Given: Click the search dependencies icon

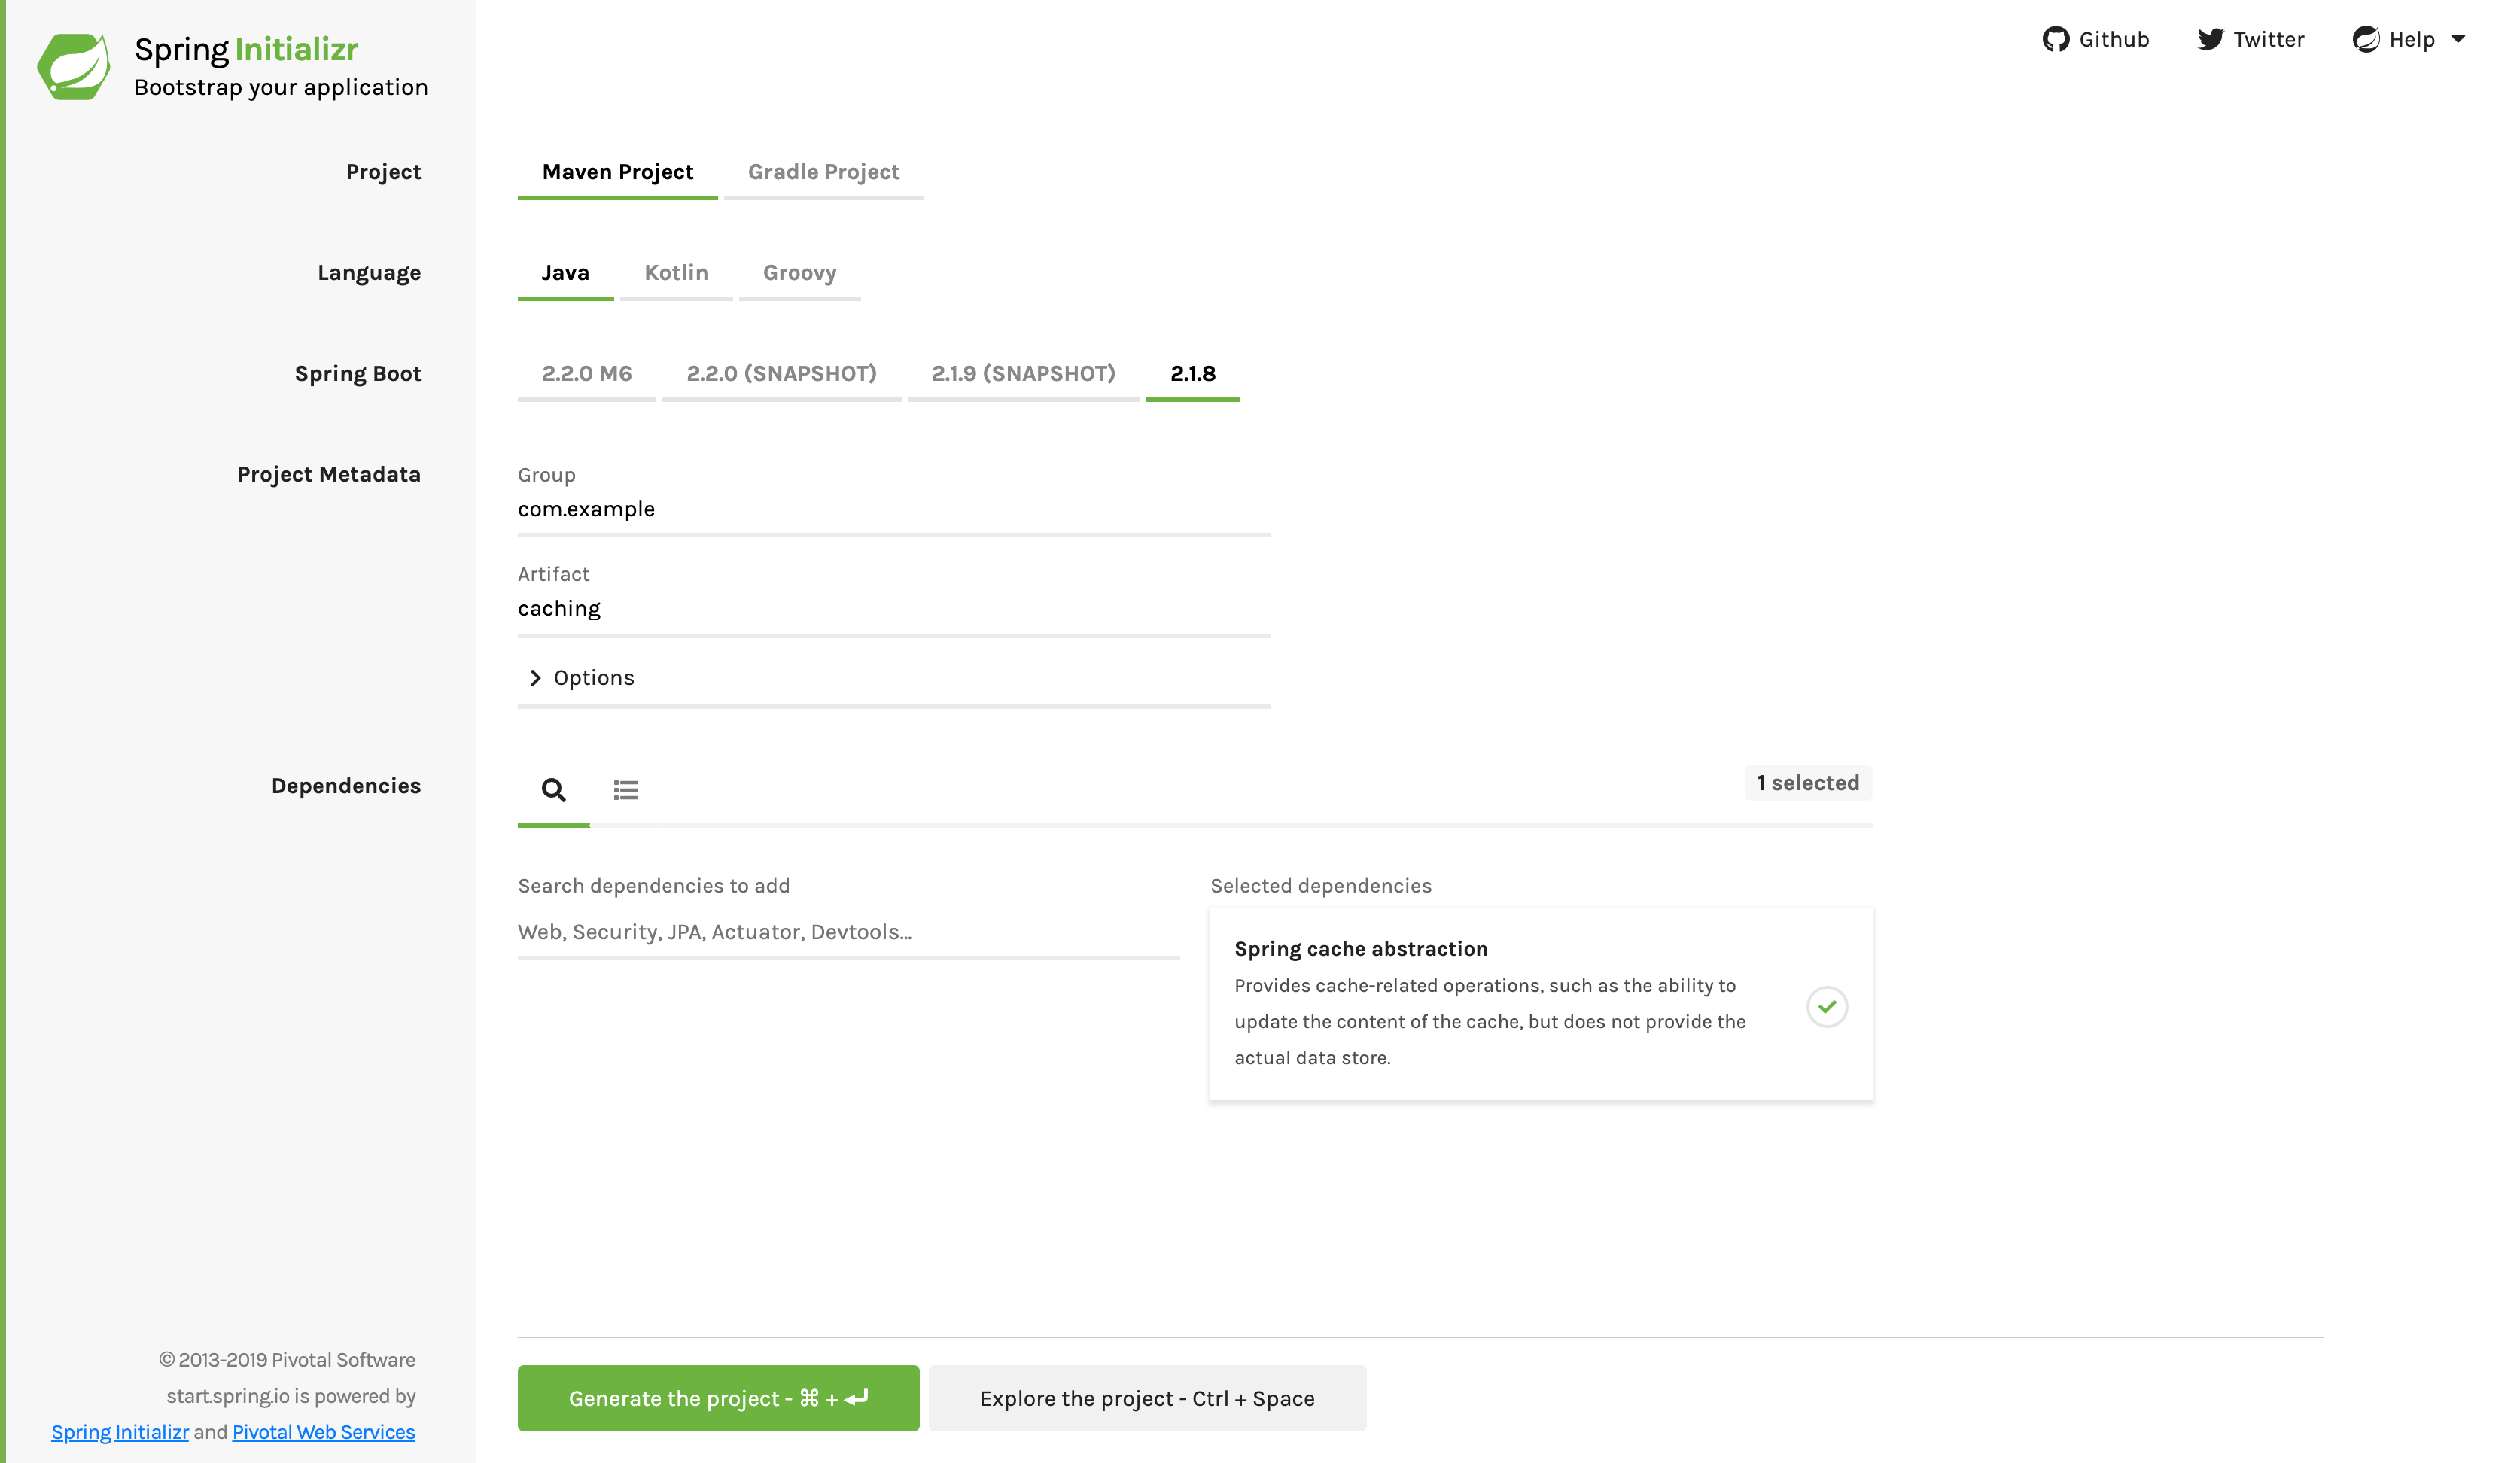Looking at the screenshot, I should coord(554,789).
